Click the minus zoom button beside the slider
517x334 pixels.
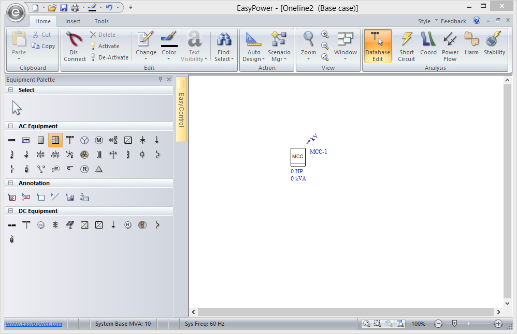click(438, 324)
